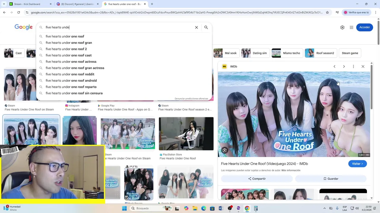Open Chrome tab search dropdown arrow
This screenshot has height=213, width=380.
4,4
